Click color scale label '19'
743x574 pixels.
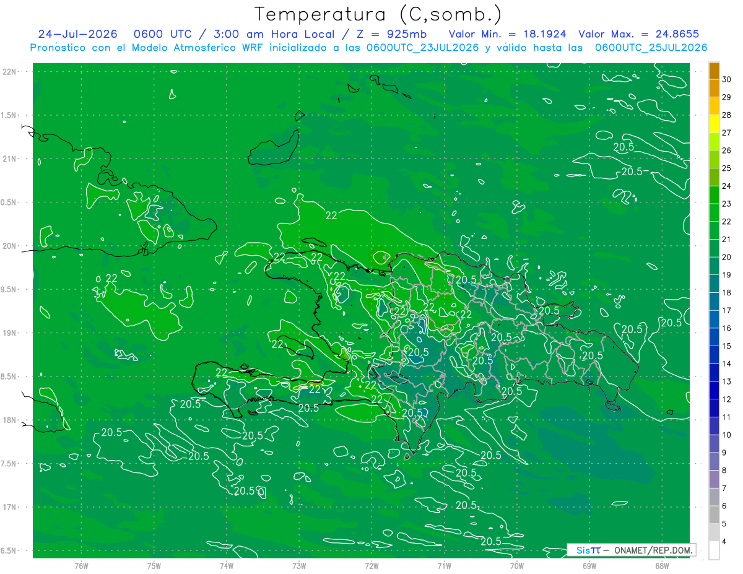pyautogui.click(x=727, y=275)
